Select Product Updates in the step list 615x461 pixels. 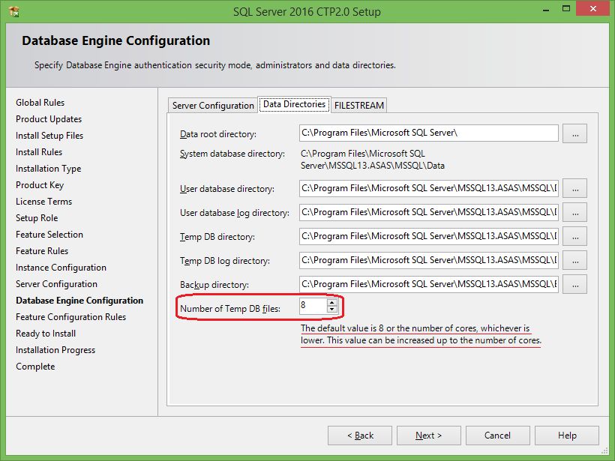tap(49, 118)
